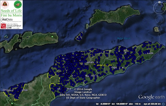Click the AidData logo
This screenshot has width=166, height=106.
click(x=11, y=20)
